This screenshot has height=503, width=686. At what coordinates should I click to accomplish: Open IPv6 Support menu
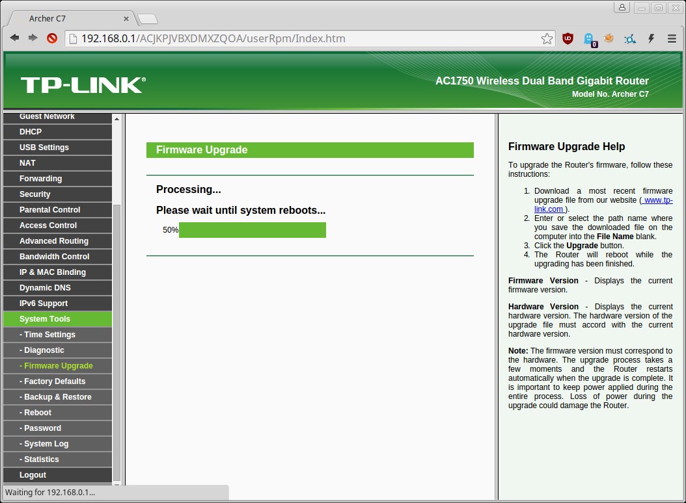click(x=58, y=303)
